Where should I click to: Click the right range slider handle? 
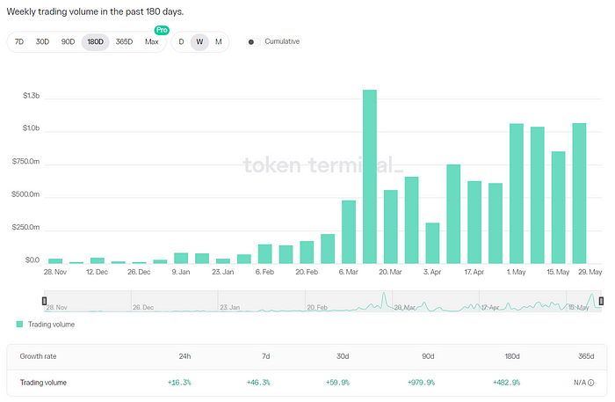pyautogui.click(x=601, y=301)
